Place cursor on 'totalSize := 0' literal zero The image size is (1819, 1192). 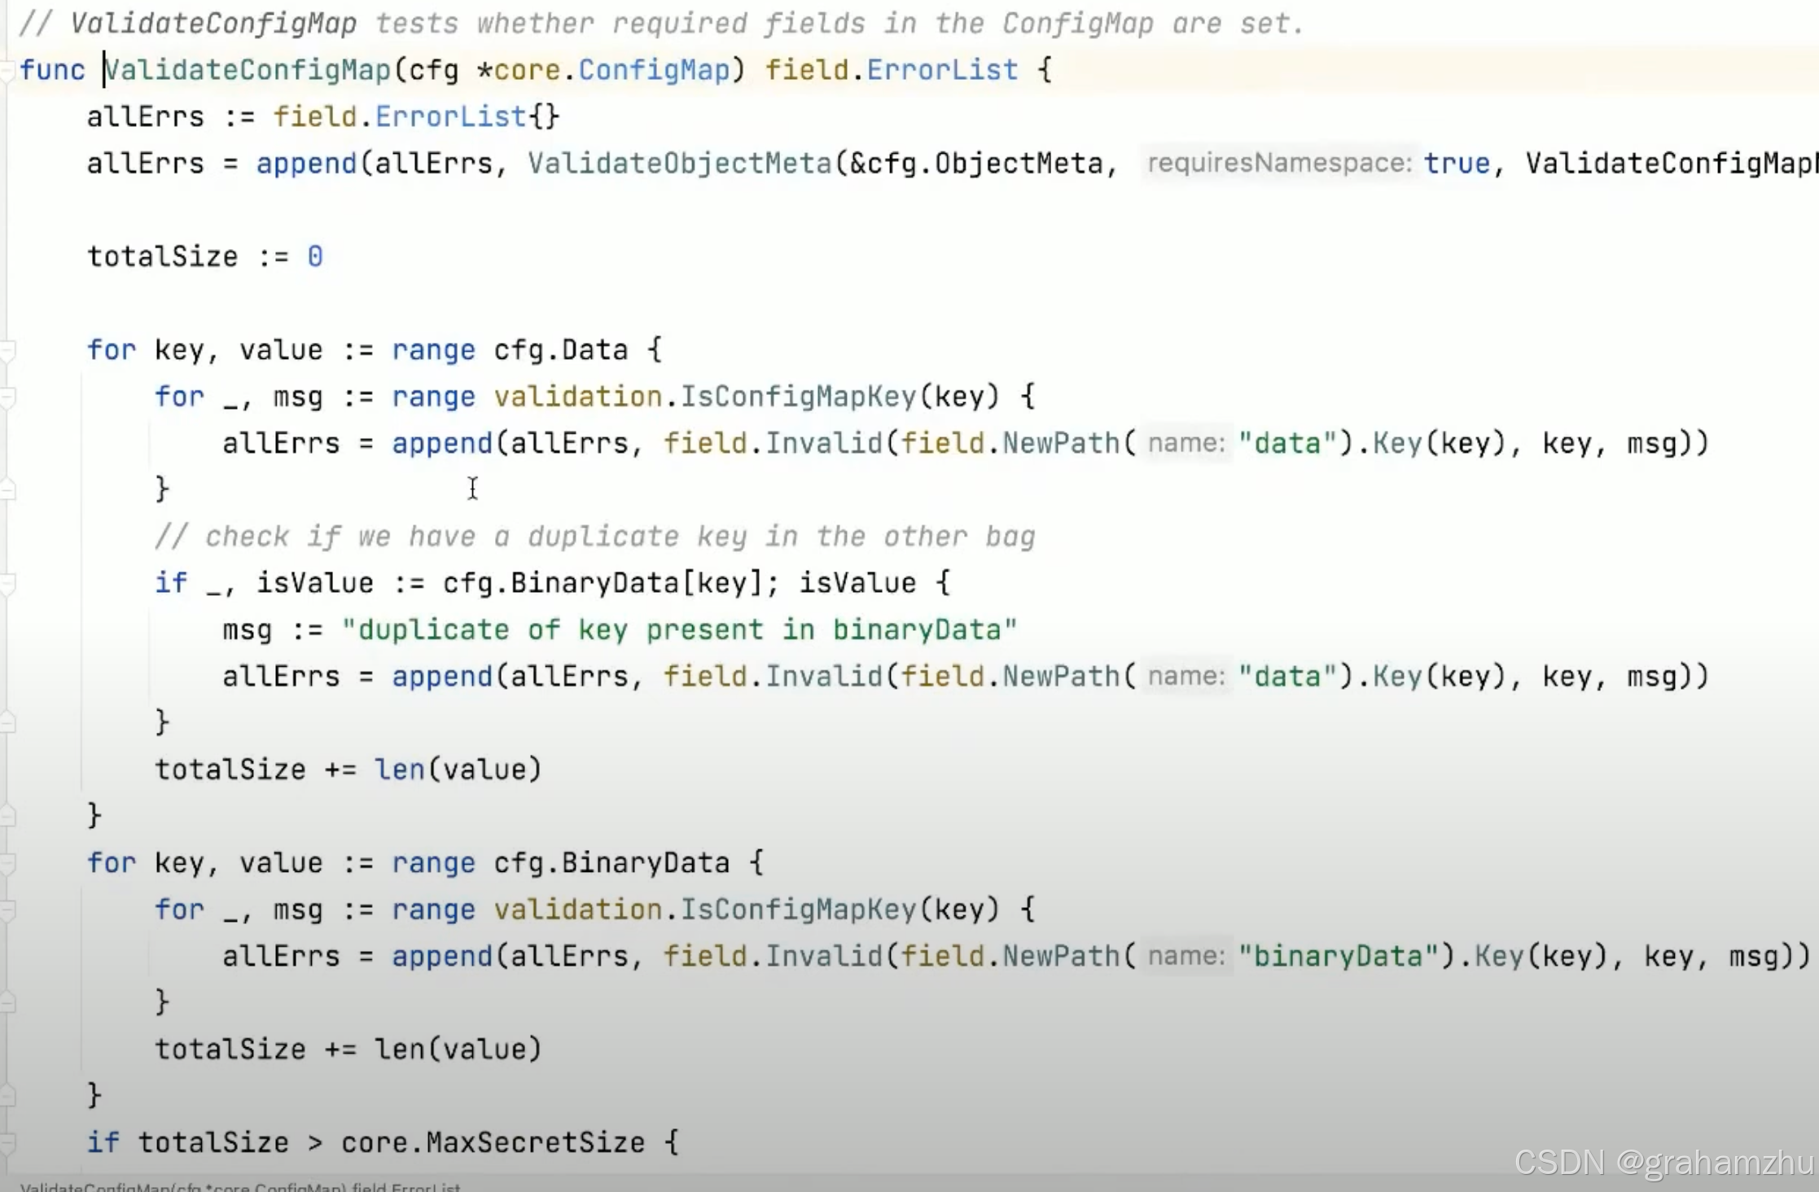[x=315, y=257]
